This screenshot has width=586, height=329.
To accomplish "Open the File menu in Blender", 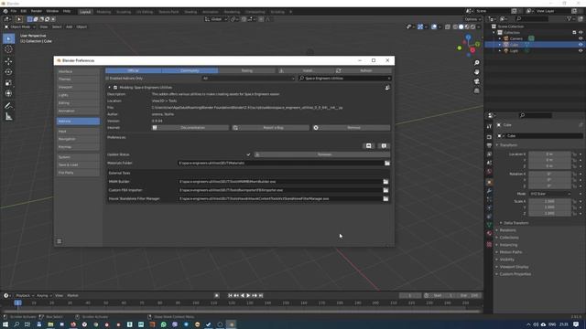I will (x=14, y=12).
